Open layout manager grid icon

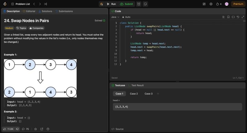204,4
